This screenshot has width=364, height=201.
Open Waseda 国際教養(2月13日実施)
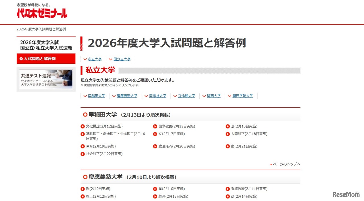(x=177, y=127)
